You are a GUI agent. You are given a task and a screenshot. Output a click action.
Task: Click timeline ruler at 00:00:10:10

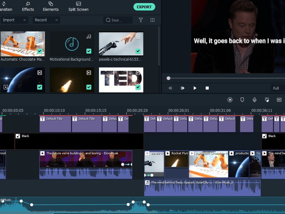click(x=54, y=110)
